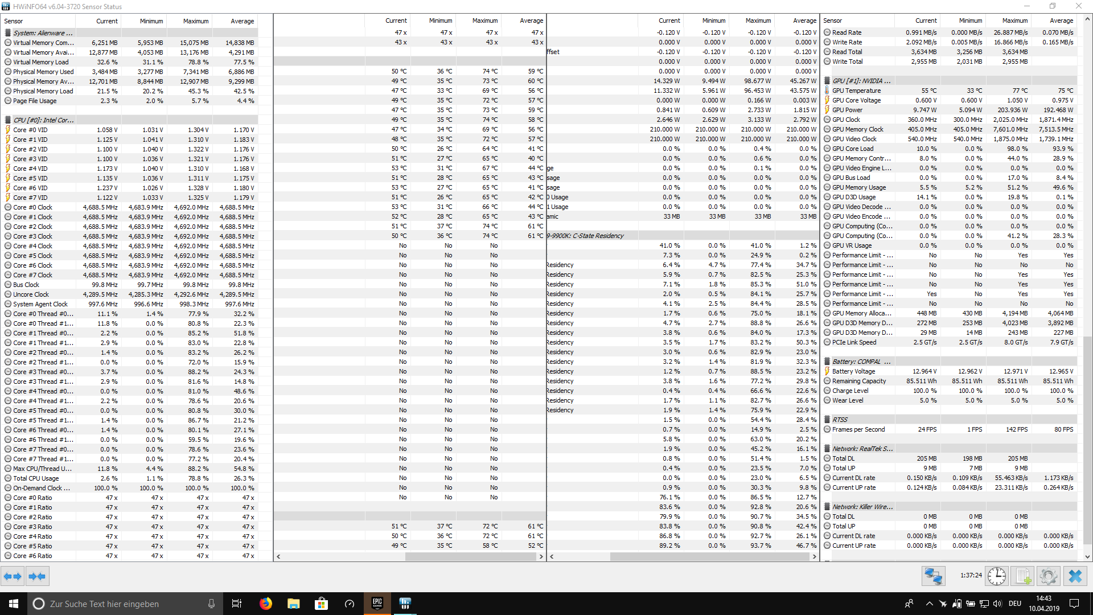Click the battery power tray icon

(x=971, y=604)
